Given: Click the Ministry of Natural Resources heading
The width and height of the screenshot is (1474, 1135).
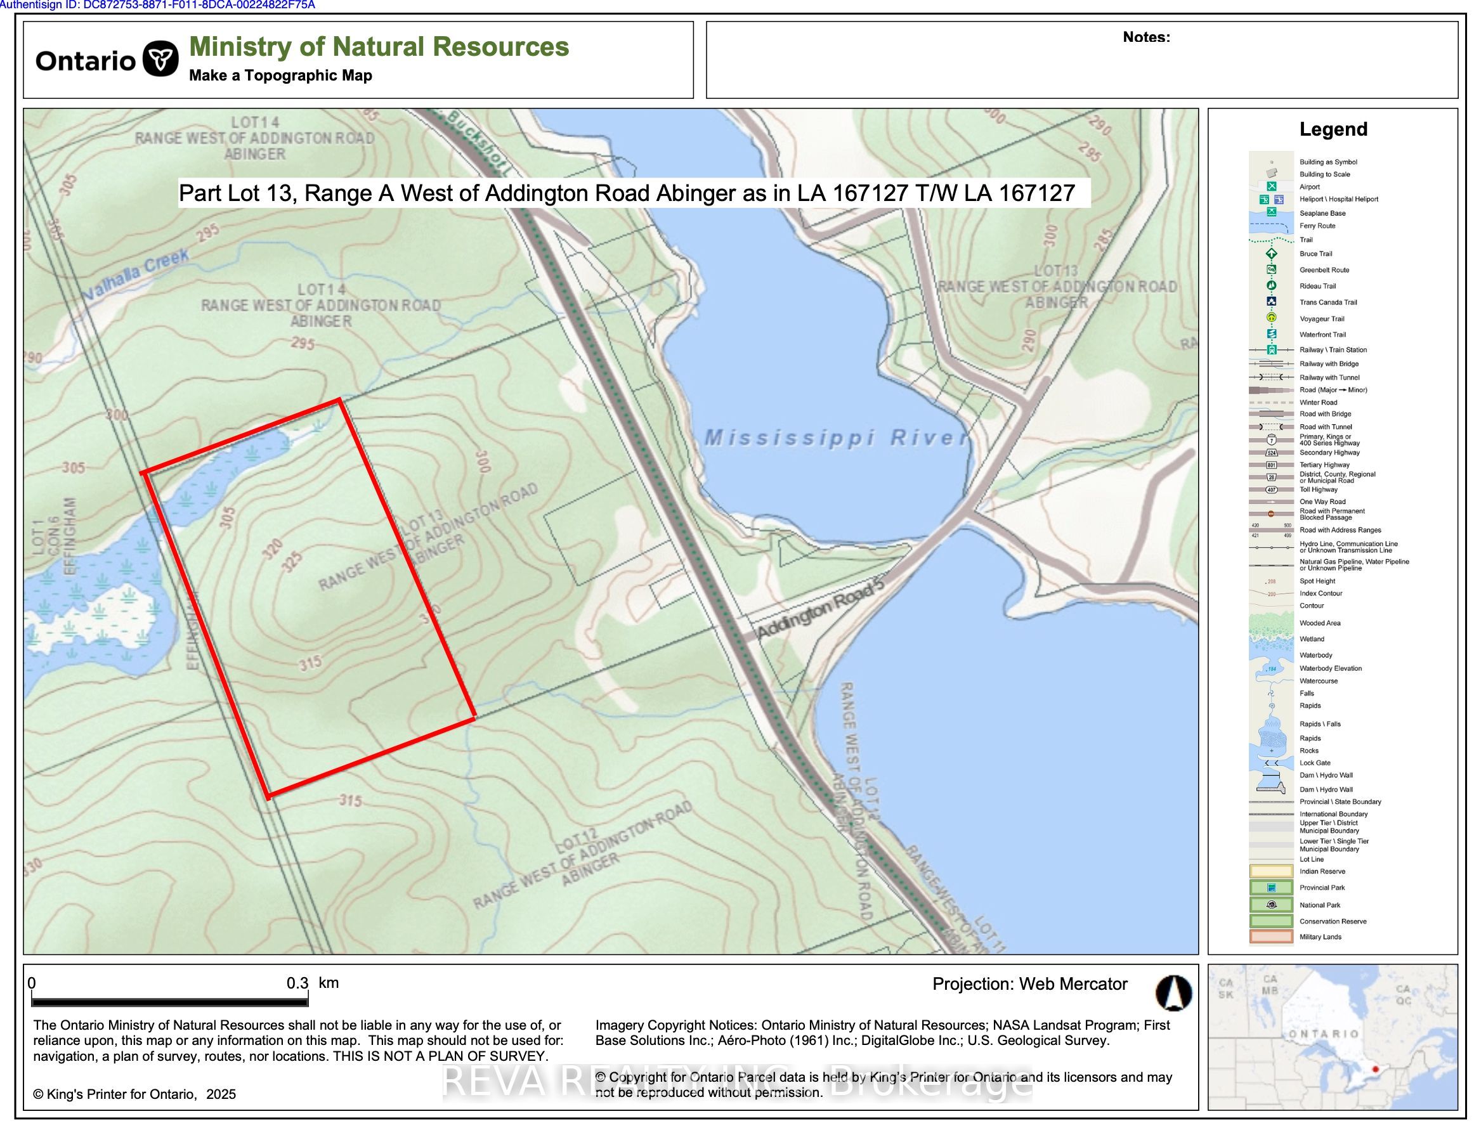Looking at the screenshot, I should click(379, 46).
